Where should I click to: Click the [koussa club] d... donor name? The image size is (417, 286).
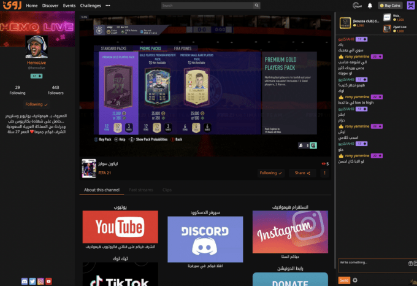pyautogui.click(x=366, y=21)
